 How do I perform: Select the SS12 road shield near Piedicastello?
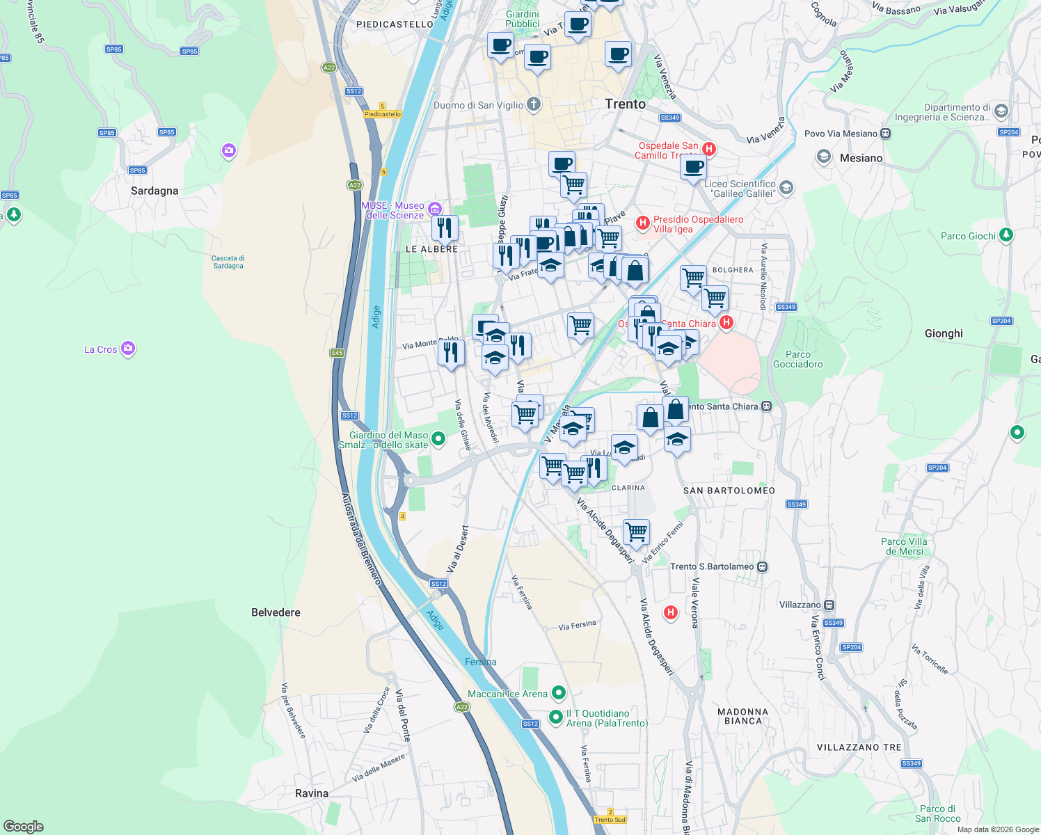pyautogui.click(x=353, y=90)
